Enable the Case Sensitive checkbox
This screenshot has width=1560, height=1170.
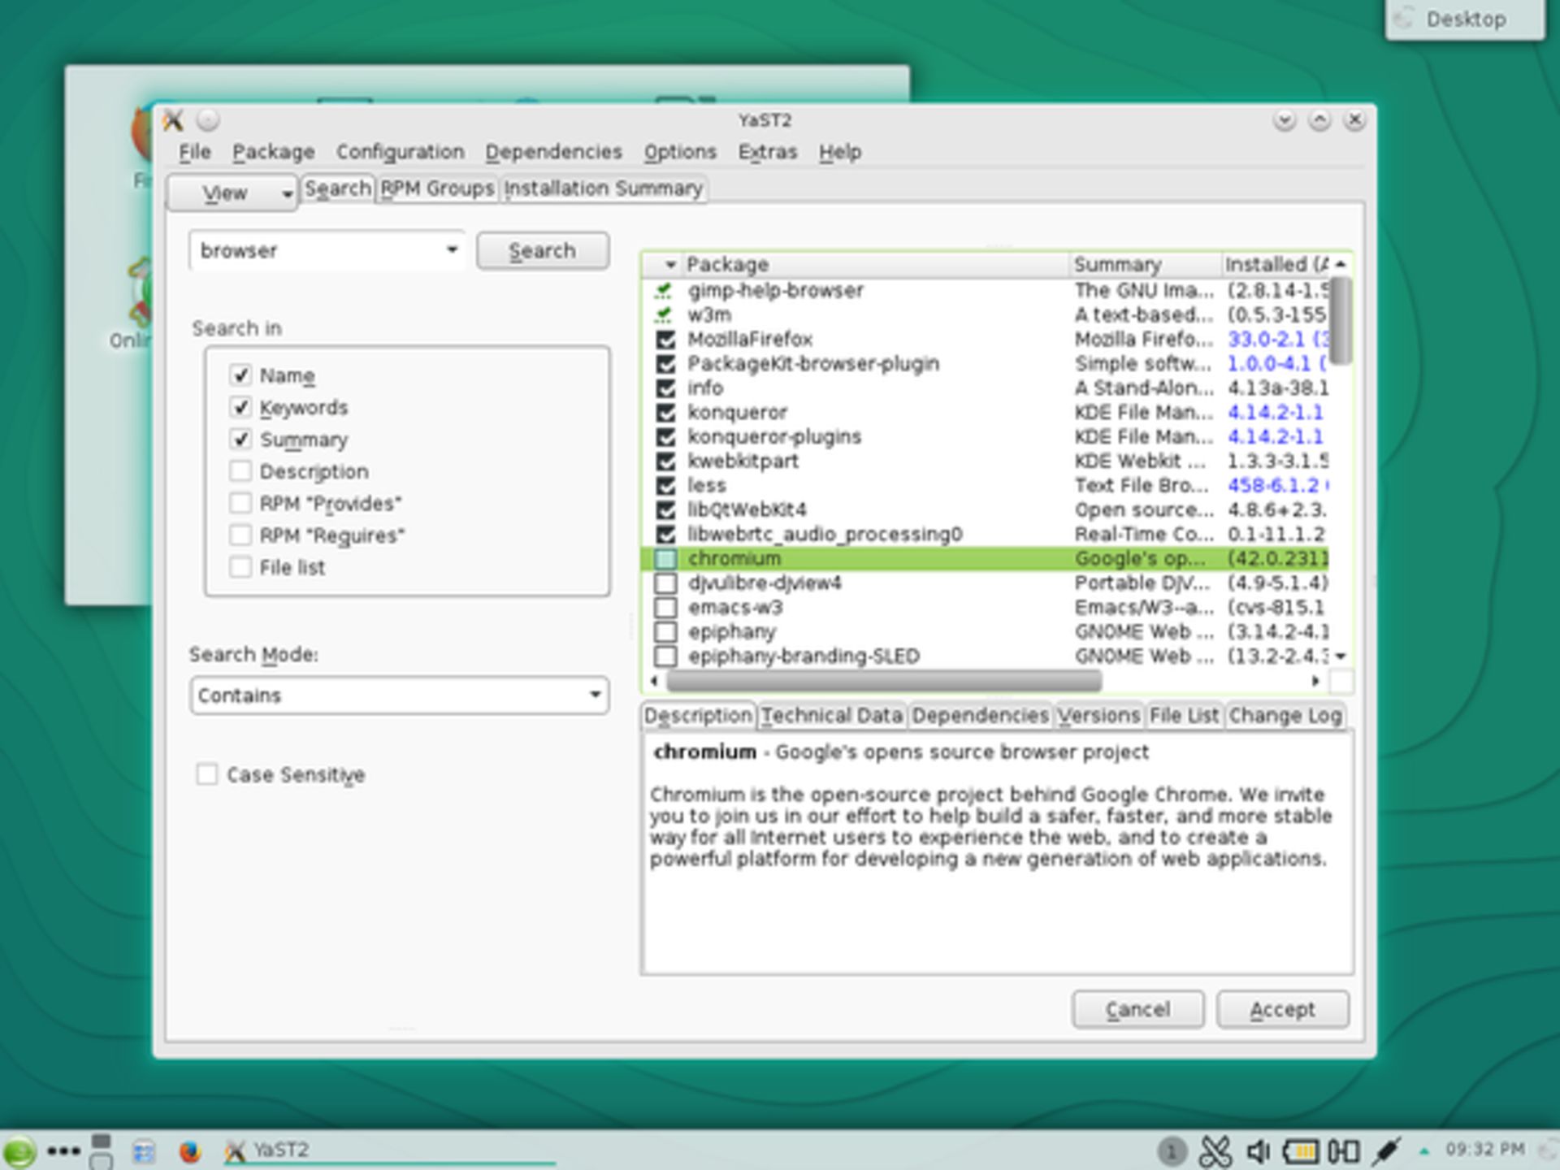[207, 774]
